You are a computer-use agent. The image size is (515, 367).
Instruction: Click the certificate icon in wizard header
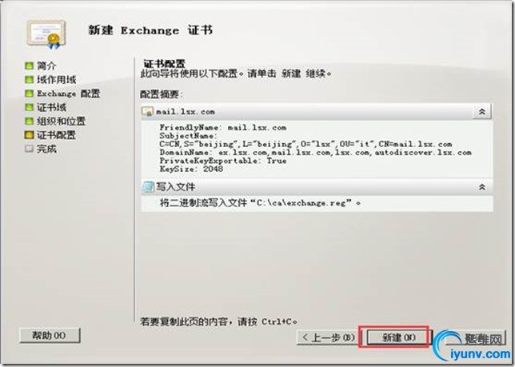[46, 34]
